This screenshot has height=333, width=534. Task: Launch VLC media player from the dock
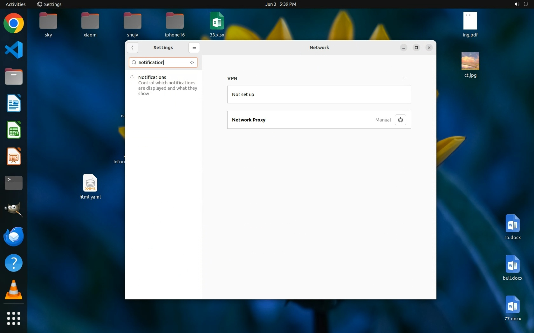pyautogui.click(x=14, y=290)
